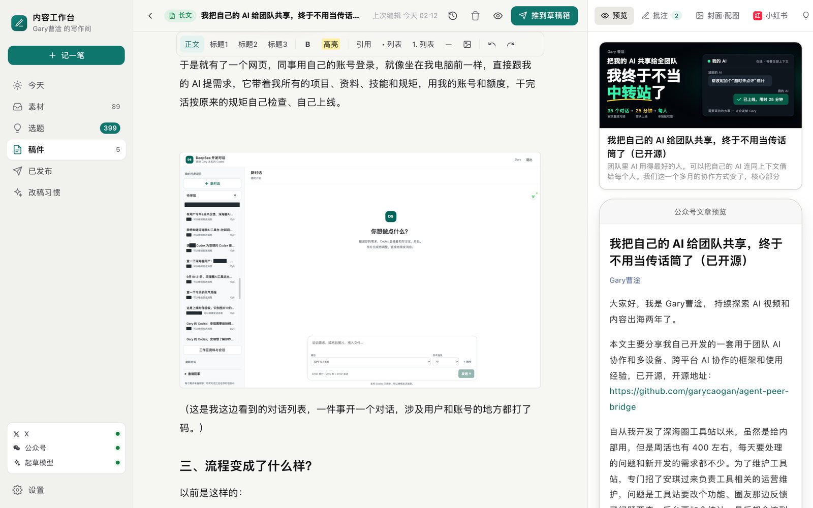Click the article title in the header
813x508 pixels.
[280, 16]
